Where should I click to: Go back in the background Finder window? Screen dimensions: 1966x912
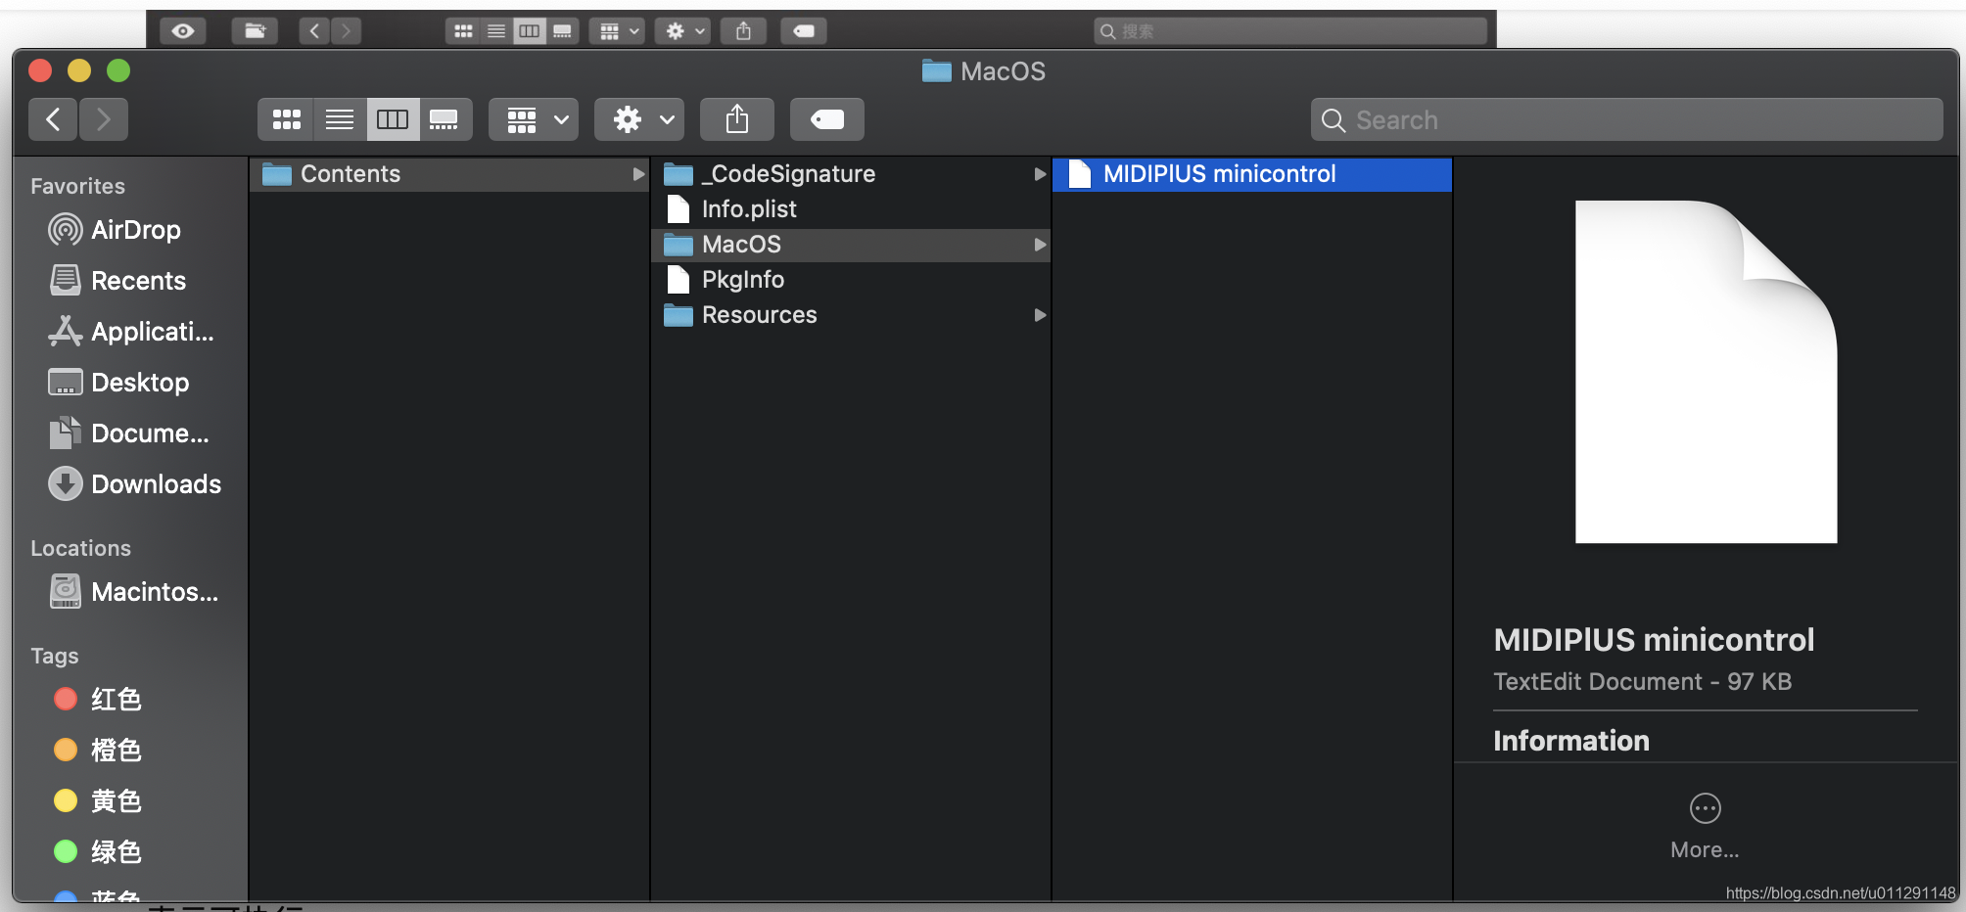(314, 31)
